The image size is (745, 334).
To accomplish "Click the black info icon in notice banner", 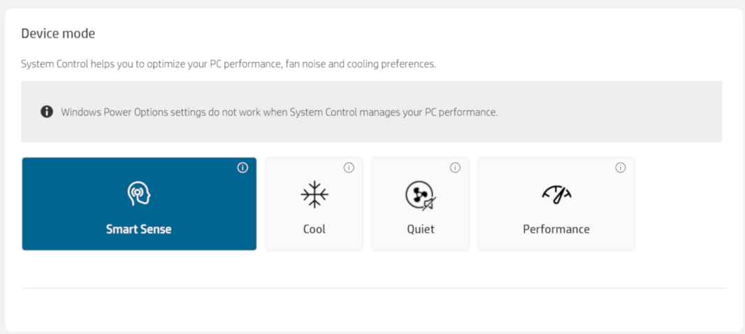I will [x=47, y=112].
